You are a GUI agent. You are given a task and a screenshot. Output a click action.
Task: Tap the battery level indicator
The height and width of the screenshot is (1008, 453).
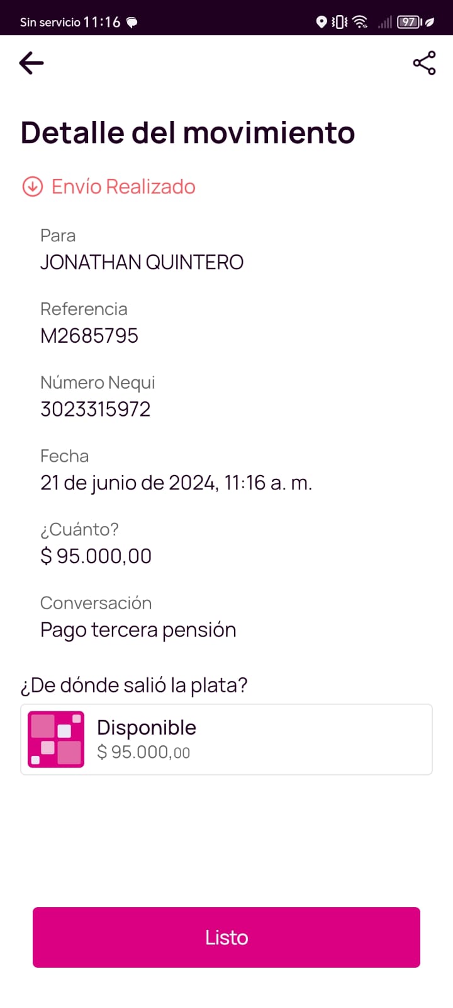pyautogui.click(x=409, y=23)
